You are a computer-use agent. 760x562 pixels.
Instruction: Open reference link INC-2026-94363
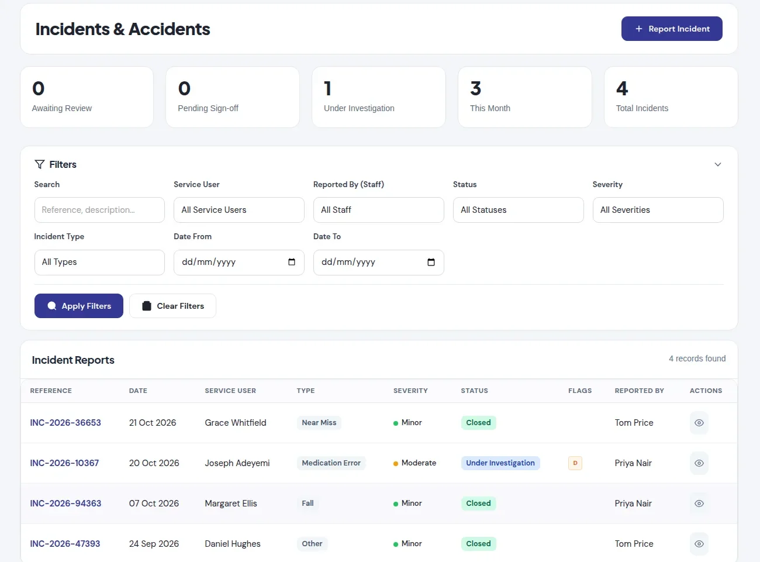coord(65,504)
